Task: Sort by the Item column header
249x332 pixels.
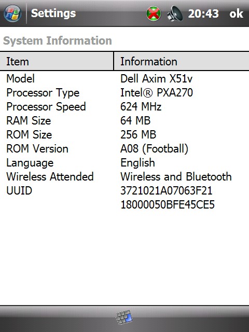Action: pos(57,61)
